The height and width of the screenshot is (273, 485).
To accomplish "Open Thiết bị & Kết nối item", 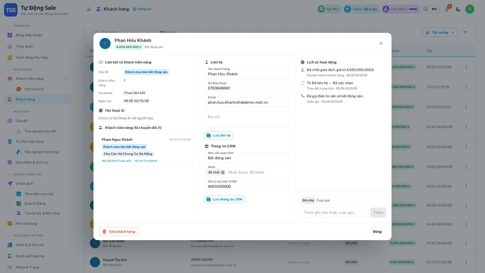I will click(38, 245).
